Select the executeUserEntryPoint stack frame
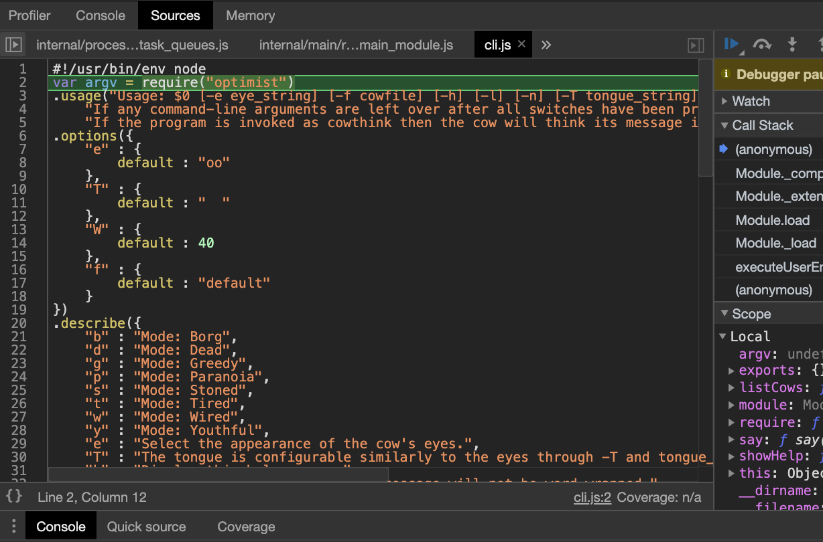The width and height of the screenshot is (823, 542). tap(769, 267)
